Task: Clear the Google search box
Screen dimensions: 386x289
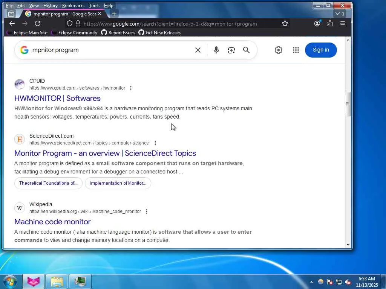Action: (x=198, y=50)
